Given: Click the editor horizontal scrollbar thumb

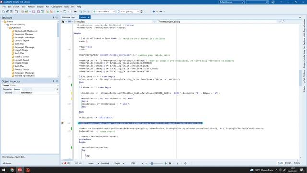Looking at the screenshot, I should point(68,160).
